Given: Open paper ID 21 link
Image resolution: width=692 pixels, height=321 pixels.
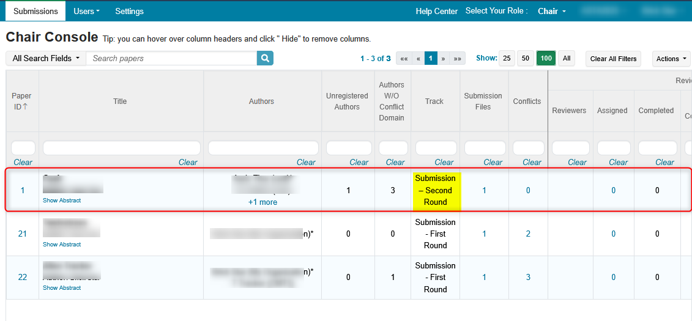Looking at the screenshot, I should click(23, 234).
